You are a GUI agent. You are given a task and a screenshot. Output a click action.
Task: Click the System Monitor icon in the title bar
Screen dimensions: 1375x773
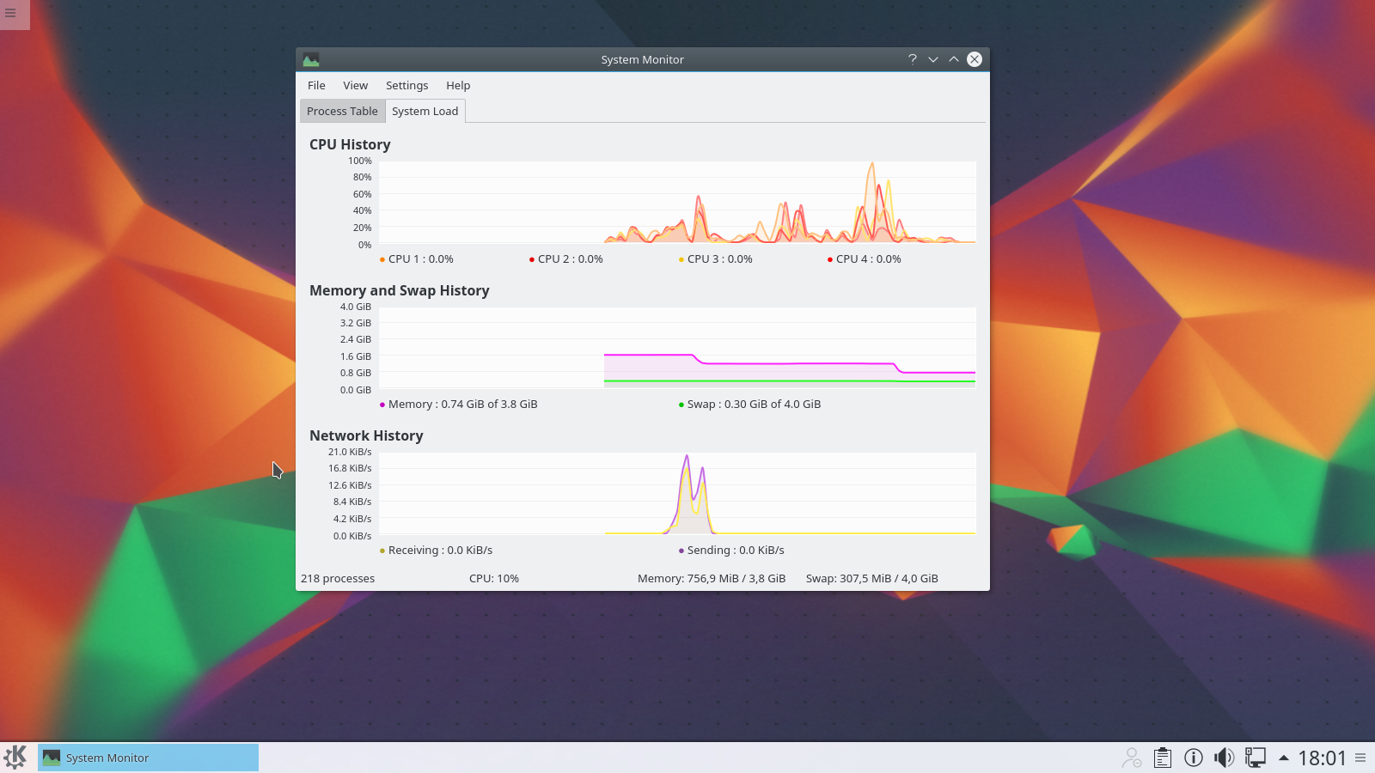[x=311, y=59]
